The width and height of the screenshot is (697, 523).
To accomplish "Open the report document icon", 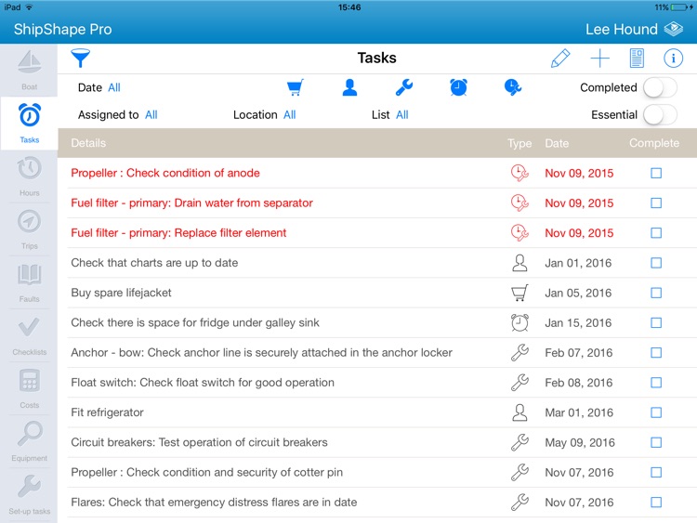I will [x=637, y=59].
